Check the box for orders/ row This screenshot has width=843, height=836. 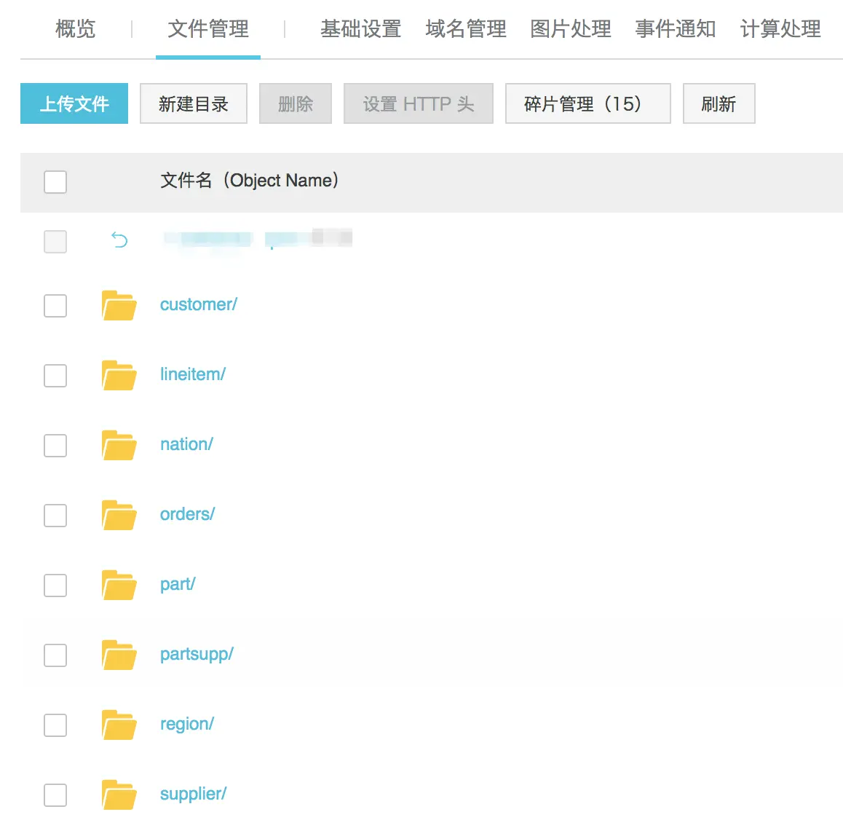(55, 516)
